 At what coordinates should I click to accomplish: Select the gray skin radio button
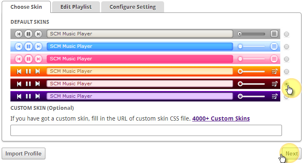pyautogui.click(x=287, y=34)
